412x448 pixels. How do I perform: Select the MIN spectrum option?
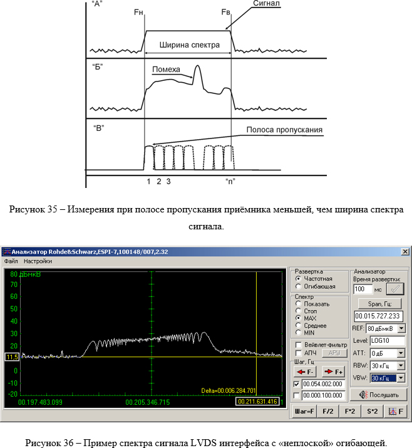pos(299,333)
